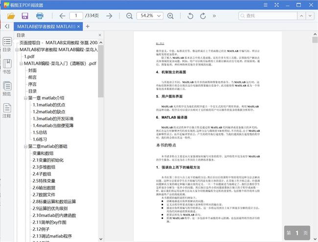The width and height of the screenshot is (318, 242).
Task: Open section 1.5总结
Action: [40, 132]
